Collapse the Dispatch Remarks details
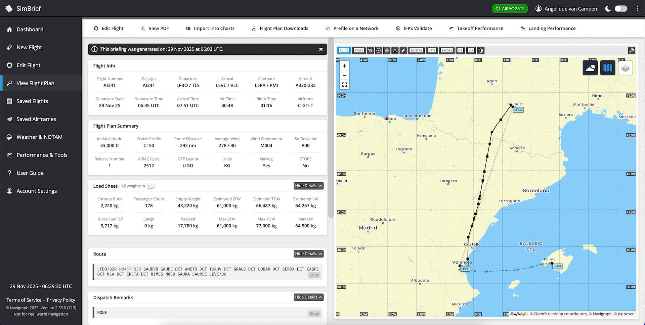 (308, 297)
